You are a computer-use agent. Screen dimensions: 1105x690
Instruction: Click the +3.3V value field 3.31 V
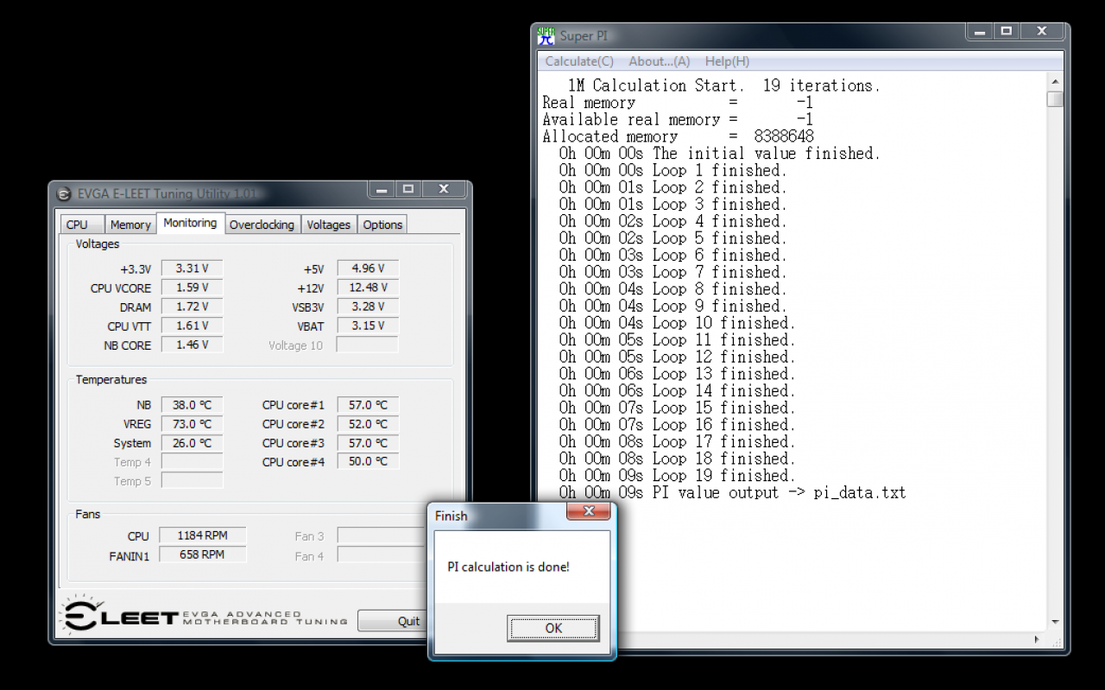click(193, 269)
